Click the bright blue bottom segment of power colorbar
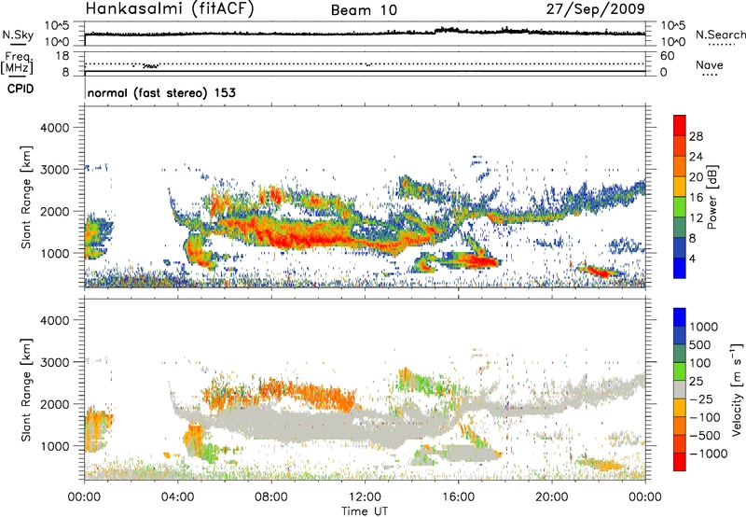The height and width of the screenshot is (517, 746). click(x=680, y=268)
